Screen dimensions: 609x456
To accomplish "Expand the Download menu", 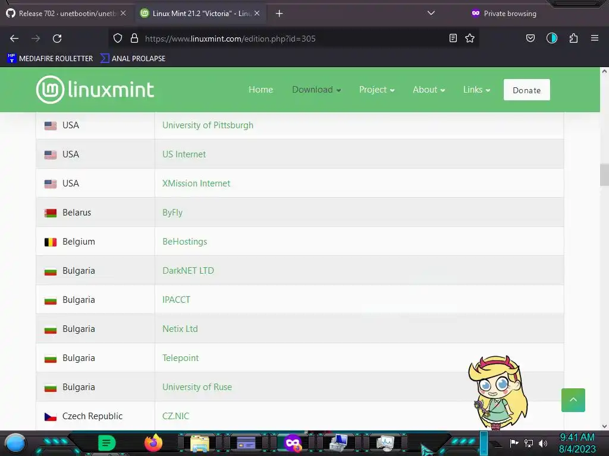I will (316, 90).
